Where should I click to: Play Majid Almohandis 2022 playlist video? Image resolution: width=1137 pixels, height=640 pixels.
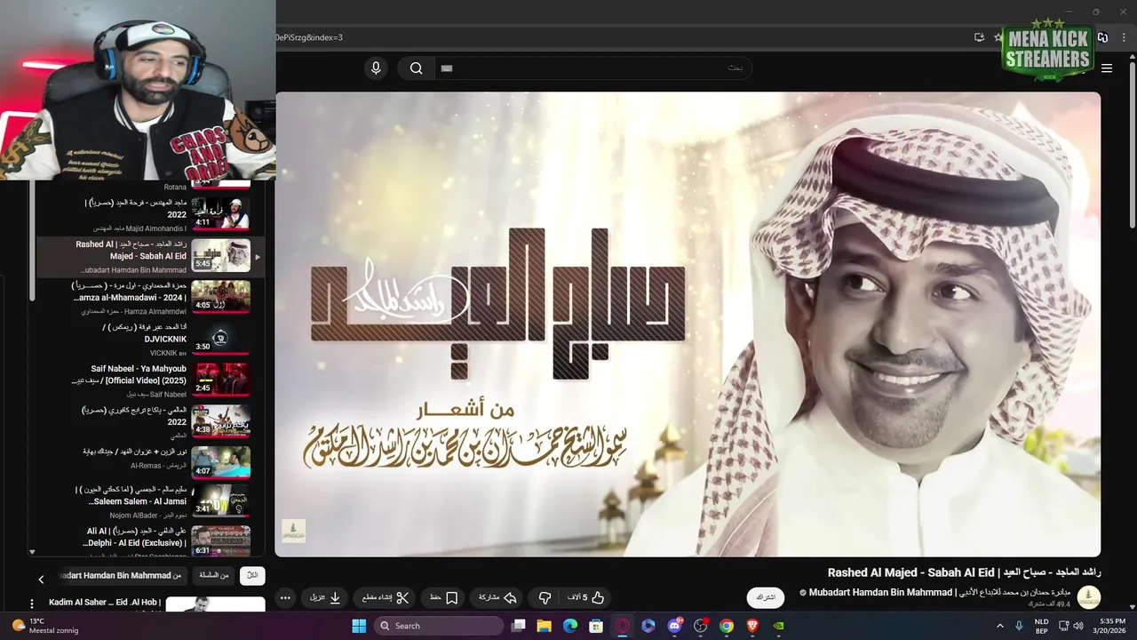point(221,214)
